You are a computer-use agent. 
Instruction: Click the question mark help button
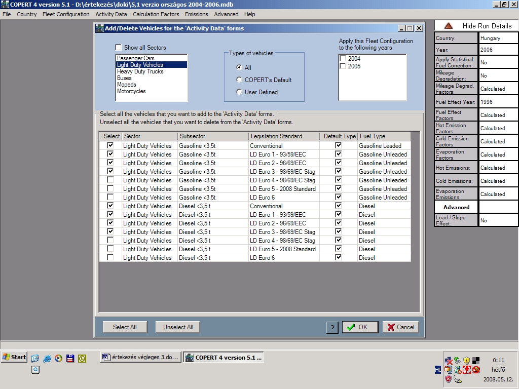332,328
